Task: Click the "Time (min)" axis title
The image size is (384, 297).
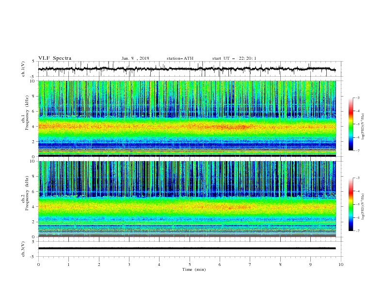Action: 194,269
